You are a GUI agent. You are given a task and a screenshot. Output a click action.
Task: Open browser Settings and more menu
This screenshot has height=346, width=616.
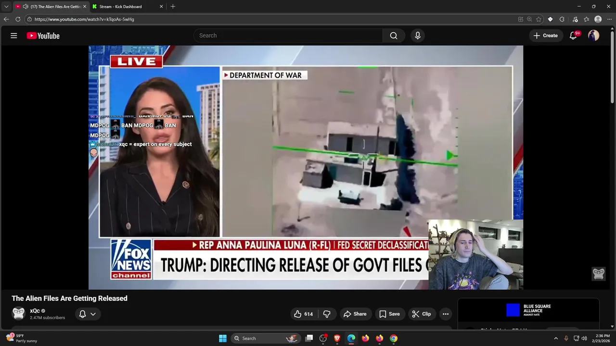pyautogui.click(x=609, y=19)
